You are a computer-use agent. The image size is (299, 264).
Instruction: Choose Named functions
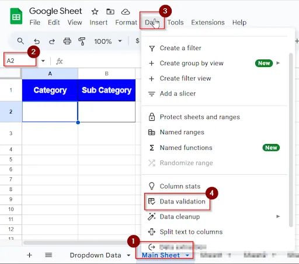point(214,147)
